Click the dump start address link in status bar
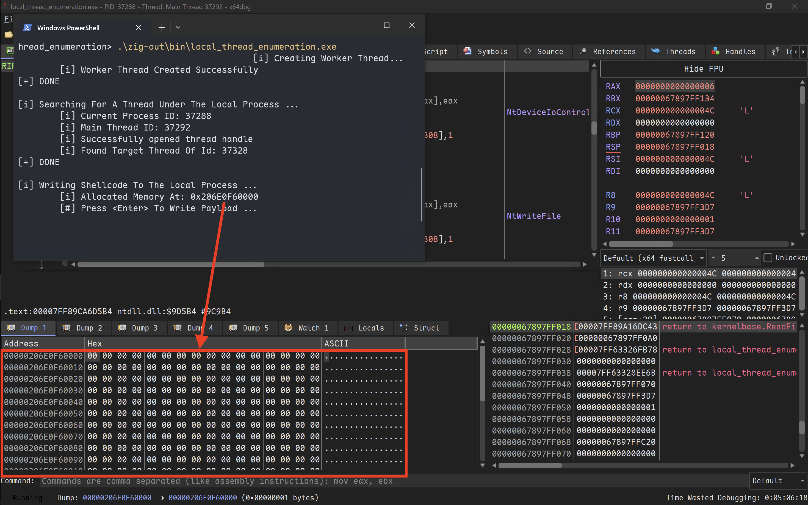The width and height of the screenshot is (808, 505). click(117, 498)
